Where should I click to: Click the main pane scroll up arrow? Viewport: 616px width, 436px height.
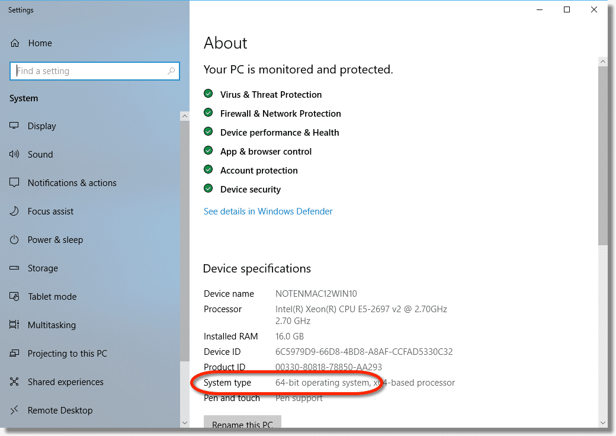(602, 61)
